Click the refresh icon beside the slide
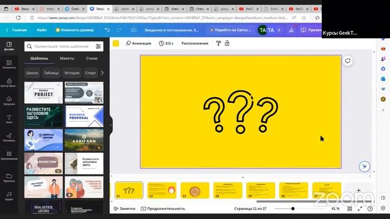This screenshot has height=219, width=390. (347, 61)
